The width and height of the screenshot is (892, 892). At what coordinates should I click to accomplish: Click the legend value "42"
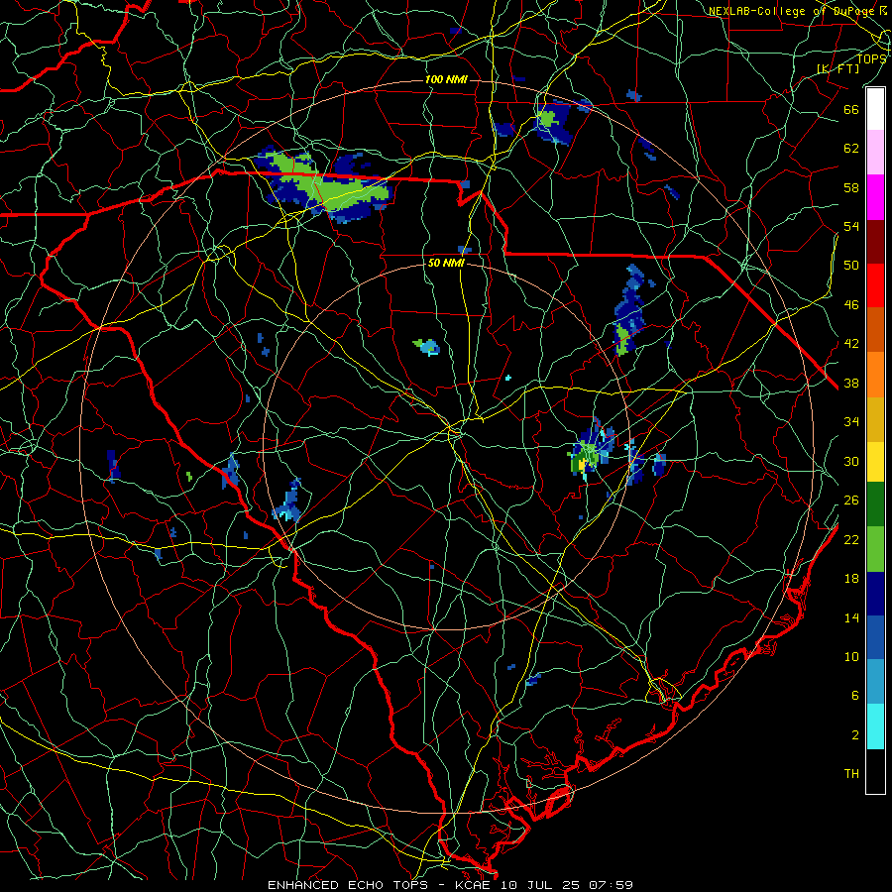[851, 344]
